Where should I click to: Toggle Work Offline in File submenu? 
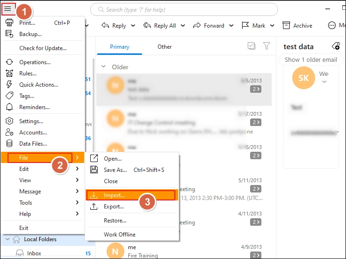point(119,234)
